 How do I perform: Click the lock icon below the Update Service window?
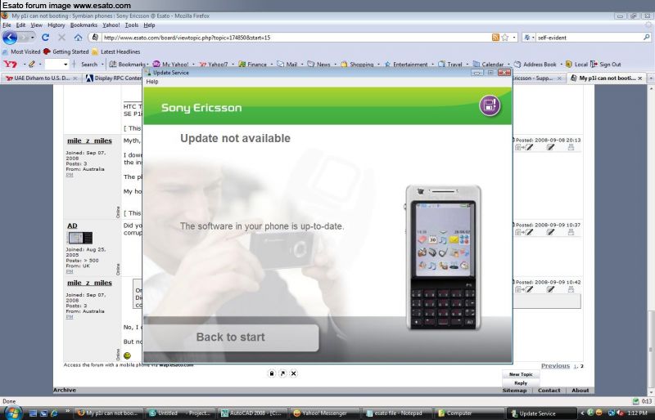tap(272, 373)
